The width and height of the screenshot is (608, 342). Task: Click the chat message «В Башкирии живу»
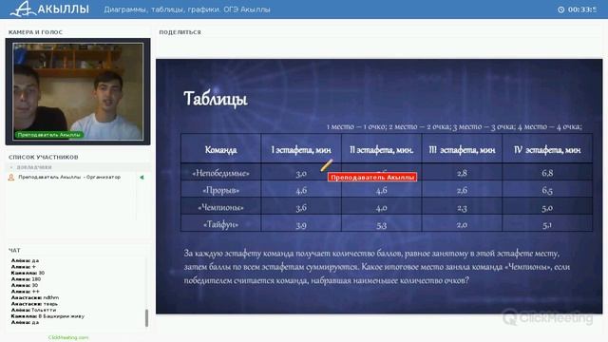point(47,316)
